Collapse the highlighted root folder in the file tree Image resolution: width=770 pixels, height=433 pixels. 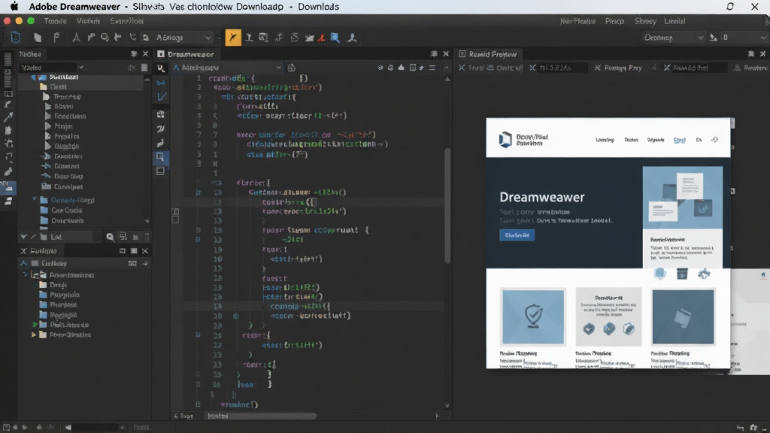pos(33,77)
